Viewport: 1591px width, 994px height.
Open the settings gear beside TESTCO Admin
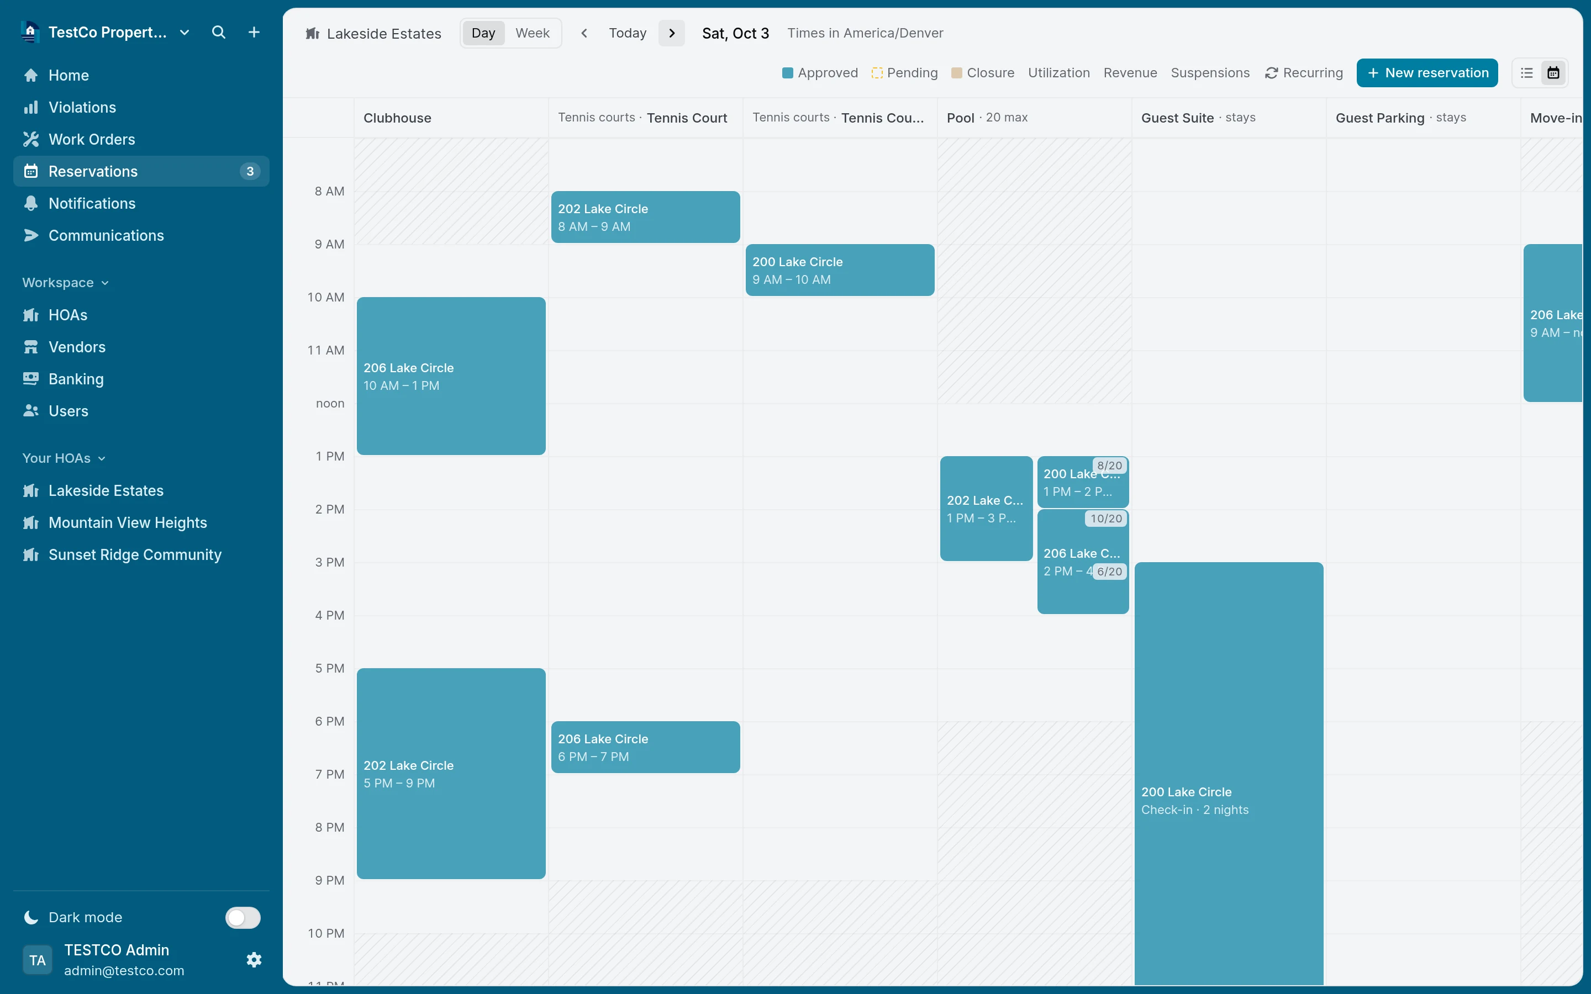(x=254, y=960)
